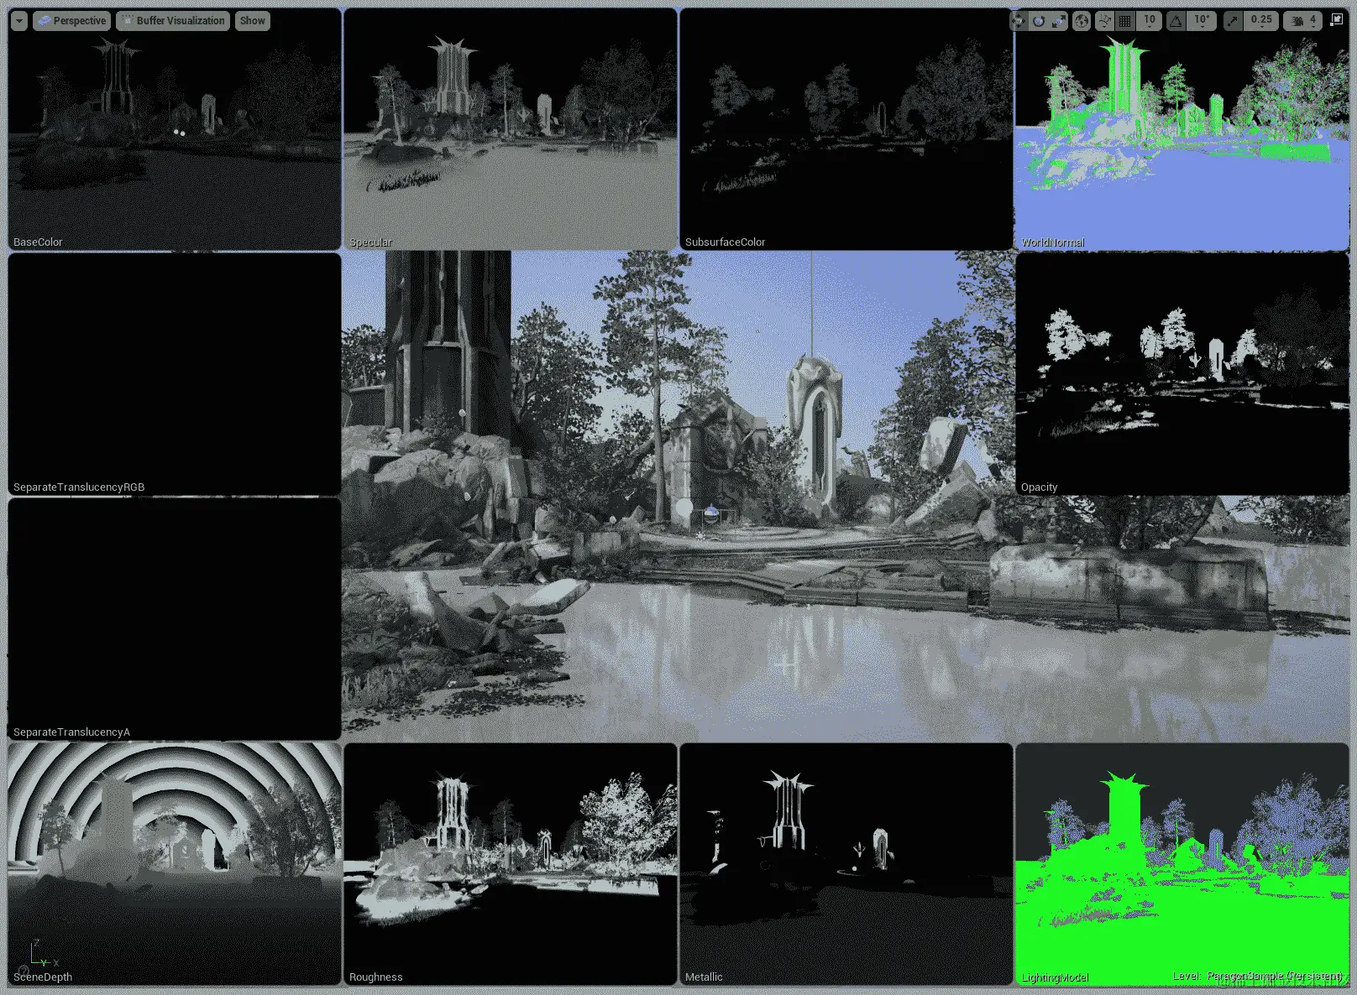Click the SubsurfaceColor buffer thumbnail
Viewport: 1357px width, 995px height.
click(846, 129)
